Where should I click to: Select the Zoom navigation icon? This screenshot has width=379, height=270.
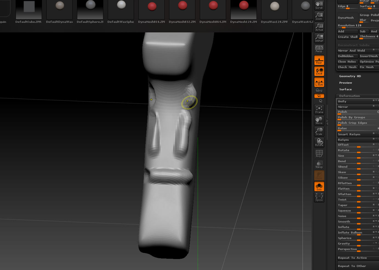319,16
